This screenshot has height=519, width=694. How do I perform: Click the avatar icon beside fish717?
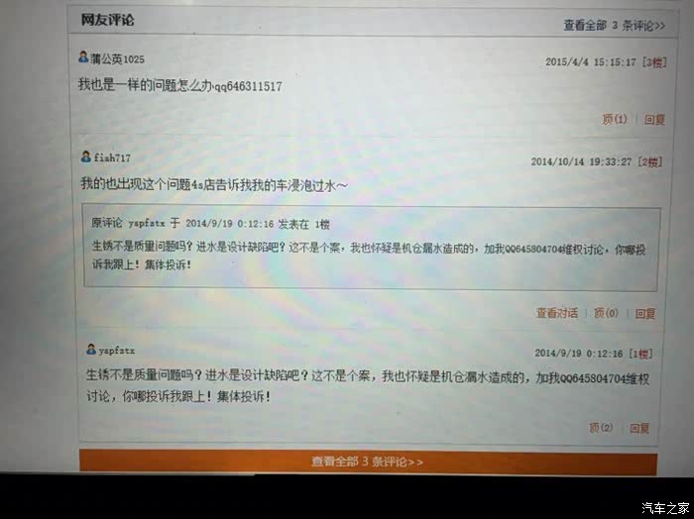point(86,156)
